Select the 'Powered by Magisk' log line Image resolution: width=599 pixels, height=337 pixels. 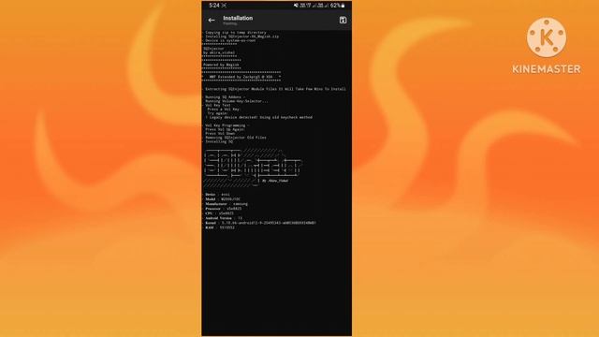click(221, 65)
